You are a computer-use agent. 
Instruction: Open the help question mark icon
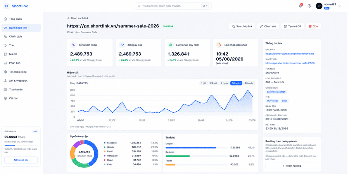pos(309,6)
